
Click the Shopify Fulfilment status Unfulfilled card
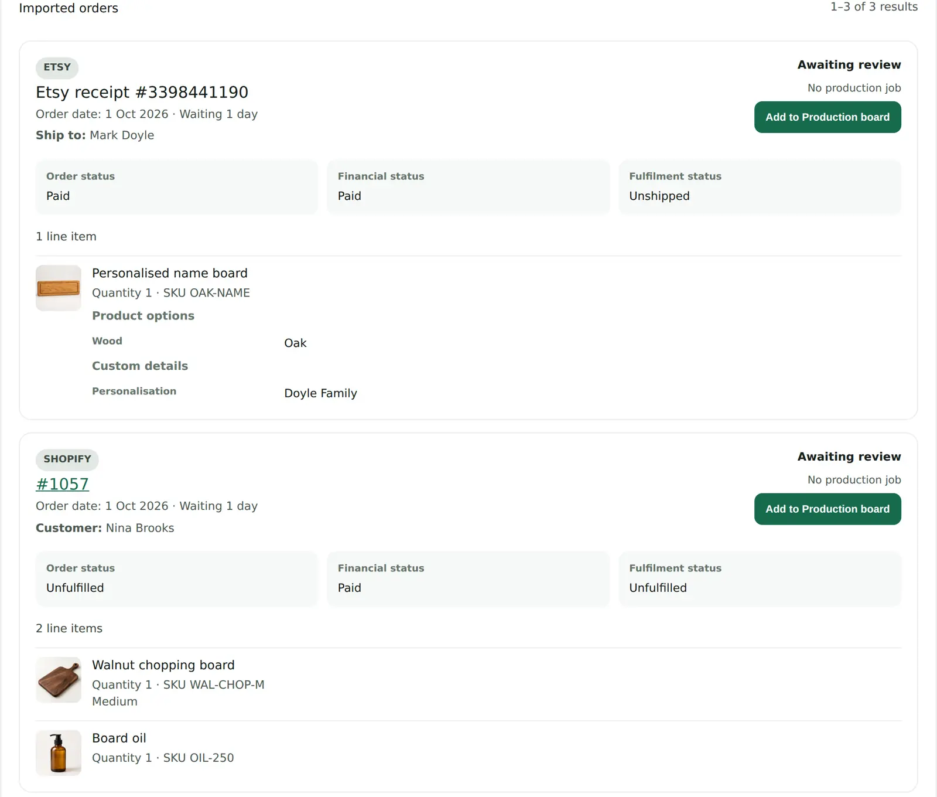coord(760,579)
